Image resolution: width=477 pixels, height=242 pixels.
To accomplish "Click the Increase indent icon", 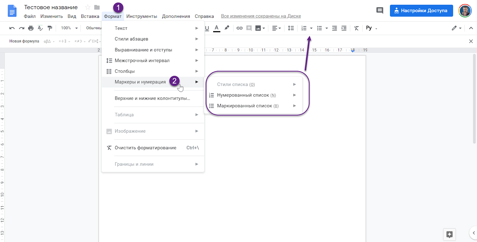I will pyautogui.click(x=344, y=28).
